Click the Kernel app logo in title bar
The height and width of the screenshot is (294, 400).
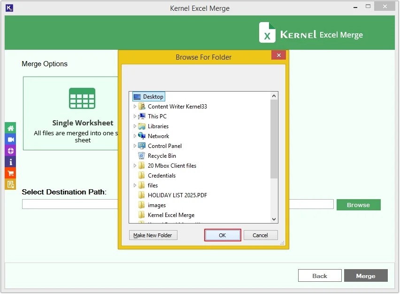[9, 8]
